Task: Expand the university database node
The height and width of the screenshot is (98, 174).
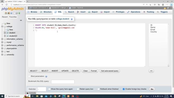Action: tap(2, 55)
